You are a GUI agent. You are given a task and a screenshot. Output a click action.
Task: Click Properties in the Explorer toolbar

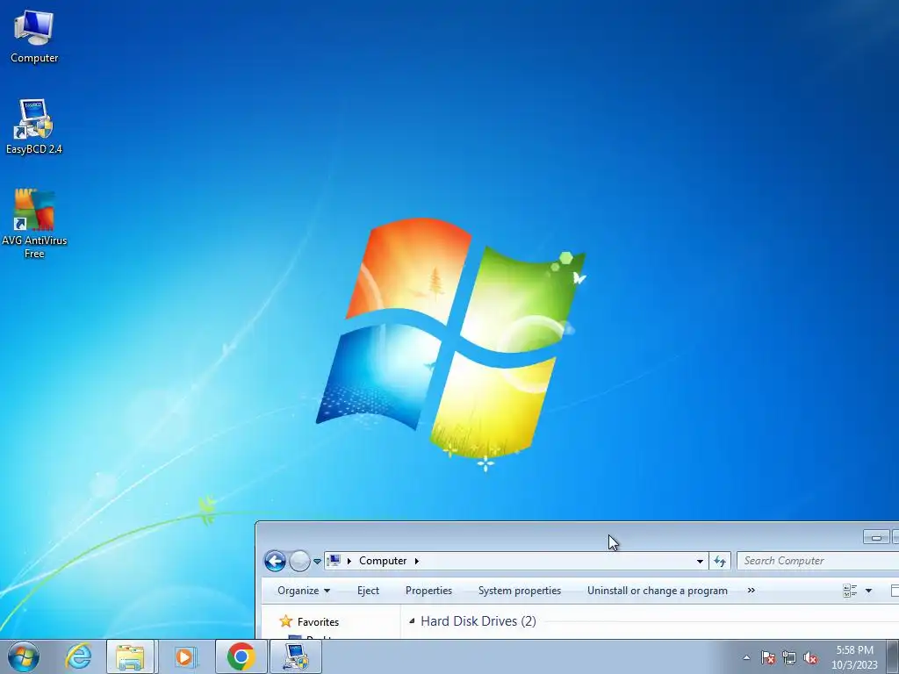[x=428, y=591]
